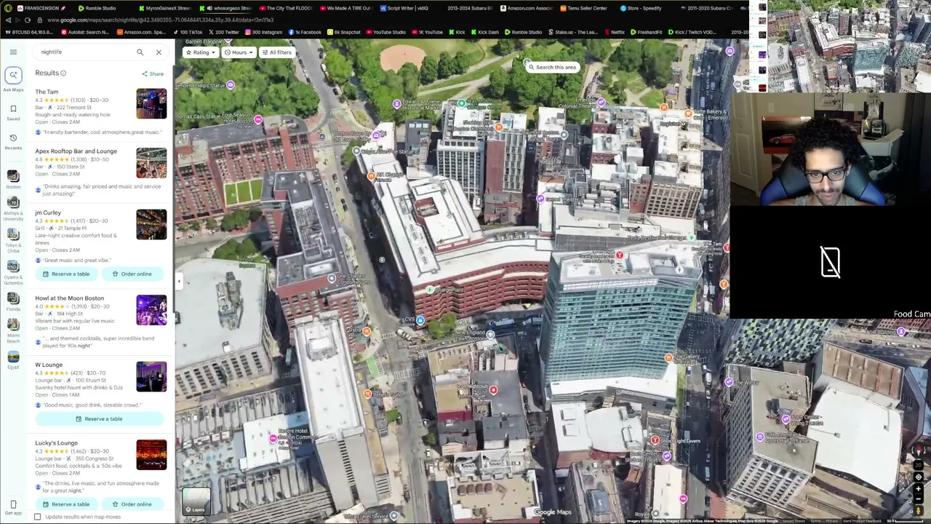931x524 pixels.
Task: Open the Boston recent item
Action: pos(13,178)
